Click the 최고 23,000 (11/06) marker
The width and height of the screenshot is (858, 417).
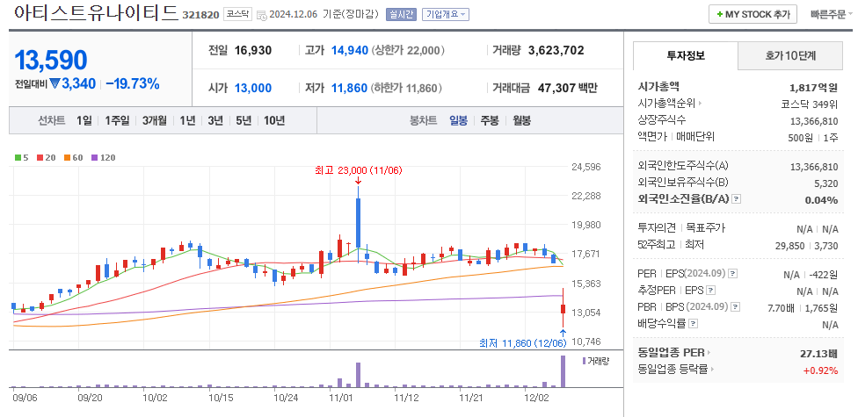359,170
